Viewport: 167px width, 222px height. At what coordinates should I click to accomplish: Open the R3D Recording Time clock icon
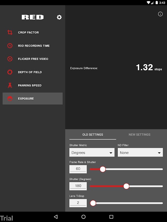(10, 46)
